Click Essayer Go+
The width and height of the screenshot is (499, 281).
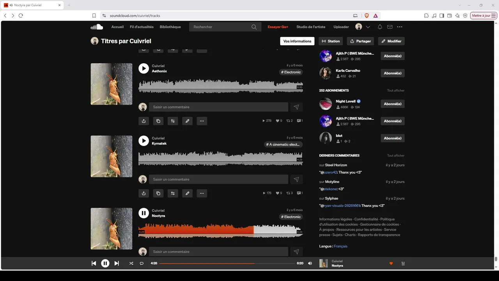tap(278, 27)
